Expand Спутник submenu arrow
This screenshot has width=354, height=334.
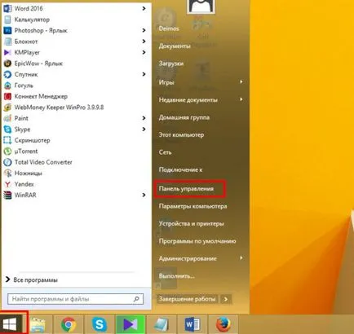tap(144, 74)
